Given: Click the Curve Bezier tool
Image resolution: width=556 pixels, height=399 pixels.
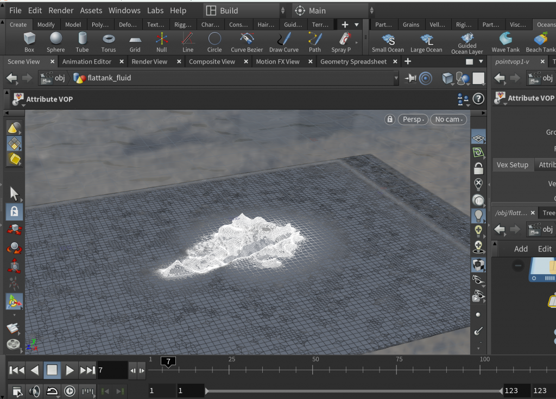Looking at the screenshot, I should (x=247, y=41).
